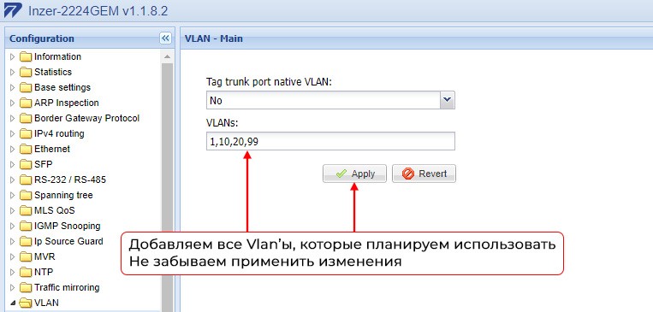
Task: Expand the MLS QoS tree node arrow
Action: 12,210
